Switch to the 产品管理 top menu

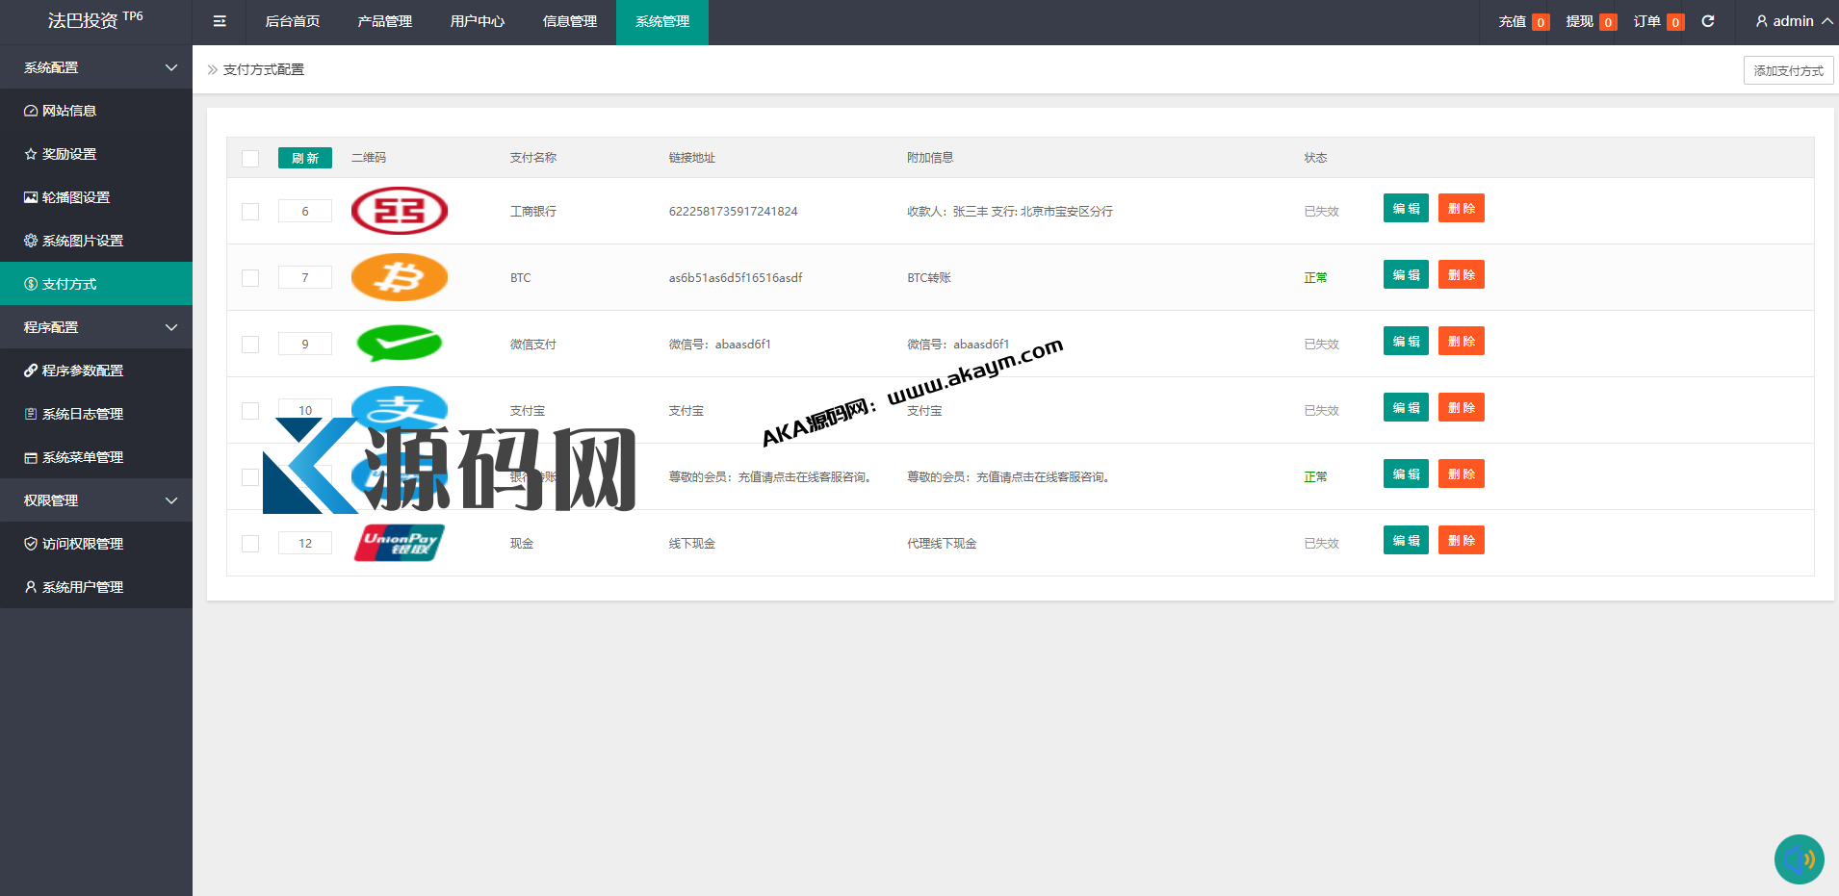pyautogui.click(x=385, y=21)
